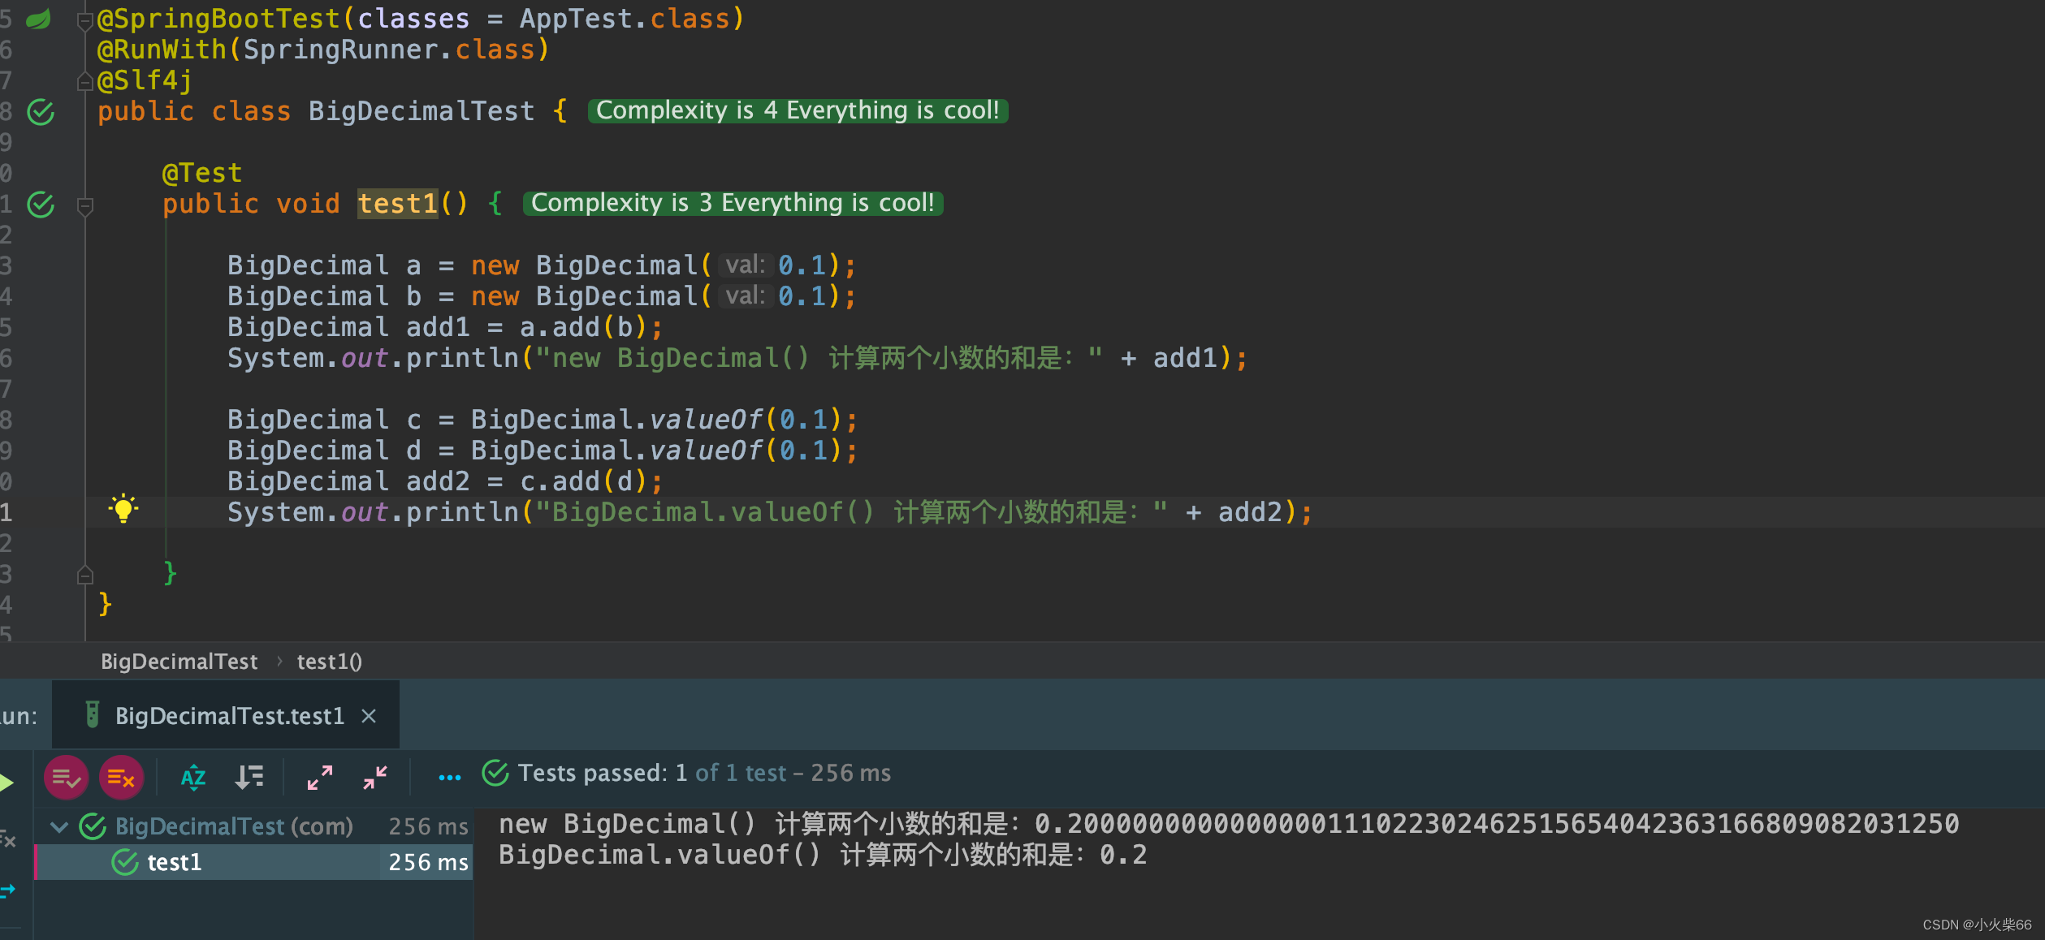Click the 256 ms duration of test1
Screen dimensions: 2045x940
coord(428,862)
